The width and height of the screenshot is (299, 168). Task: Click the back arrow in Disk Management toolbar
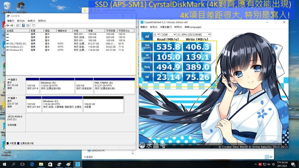(8, 25)
